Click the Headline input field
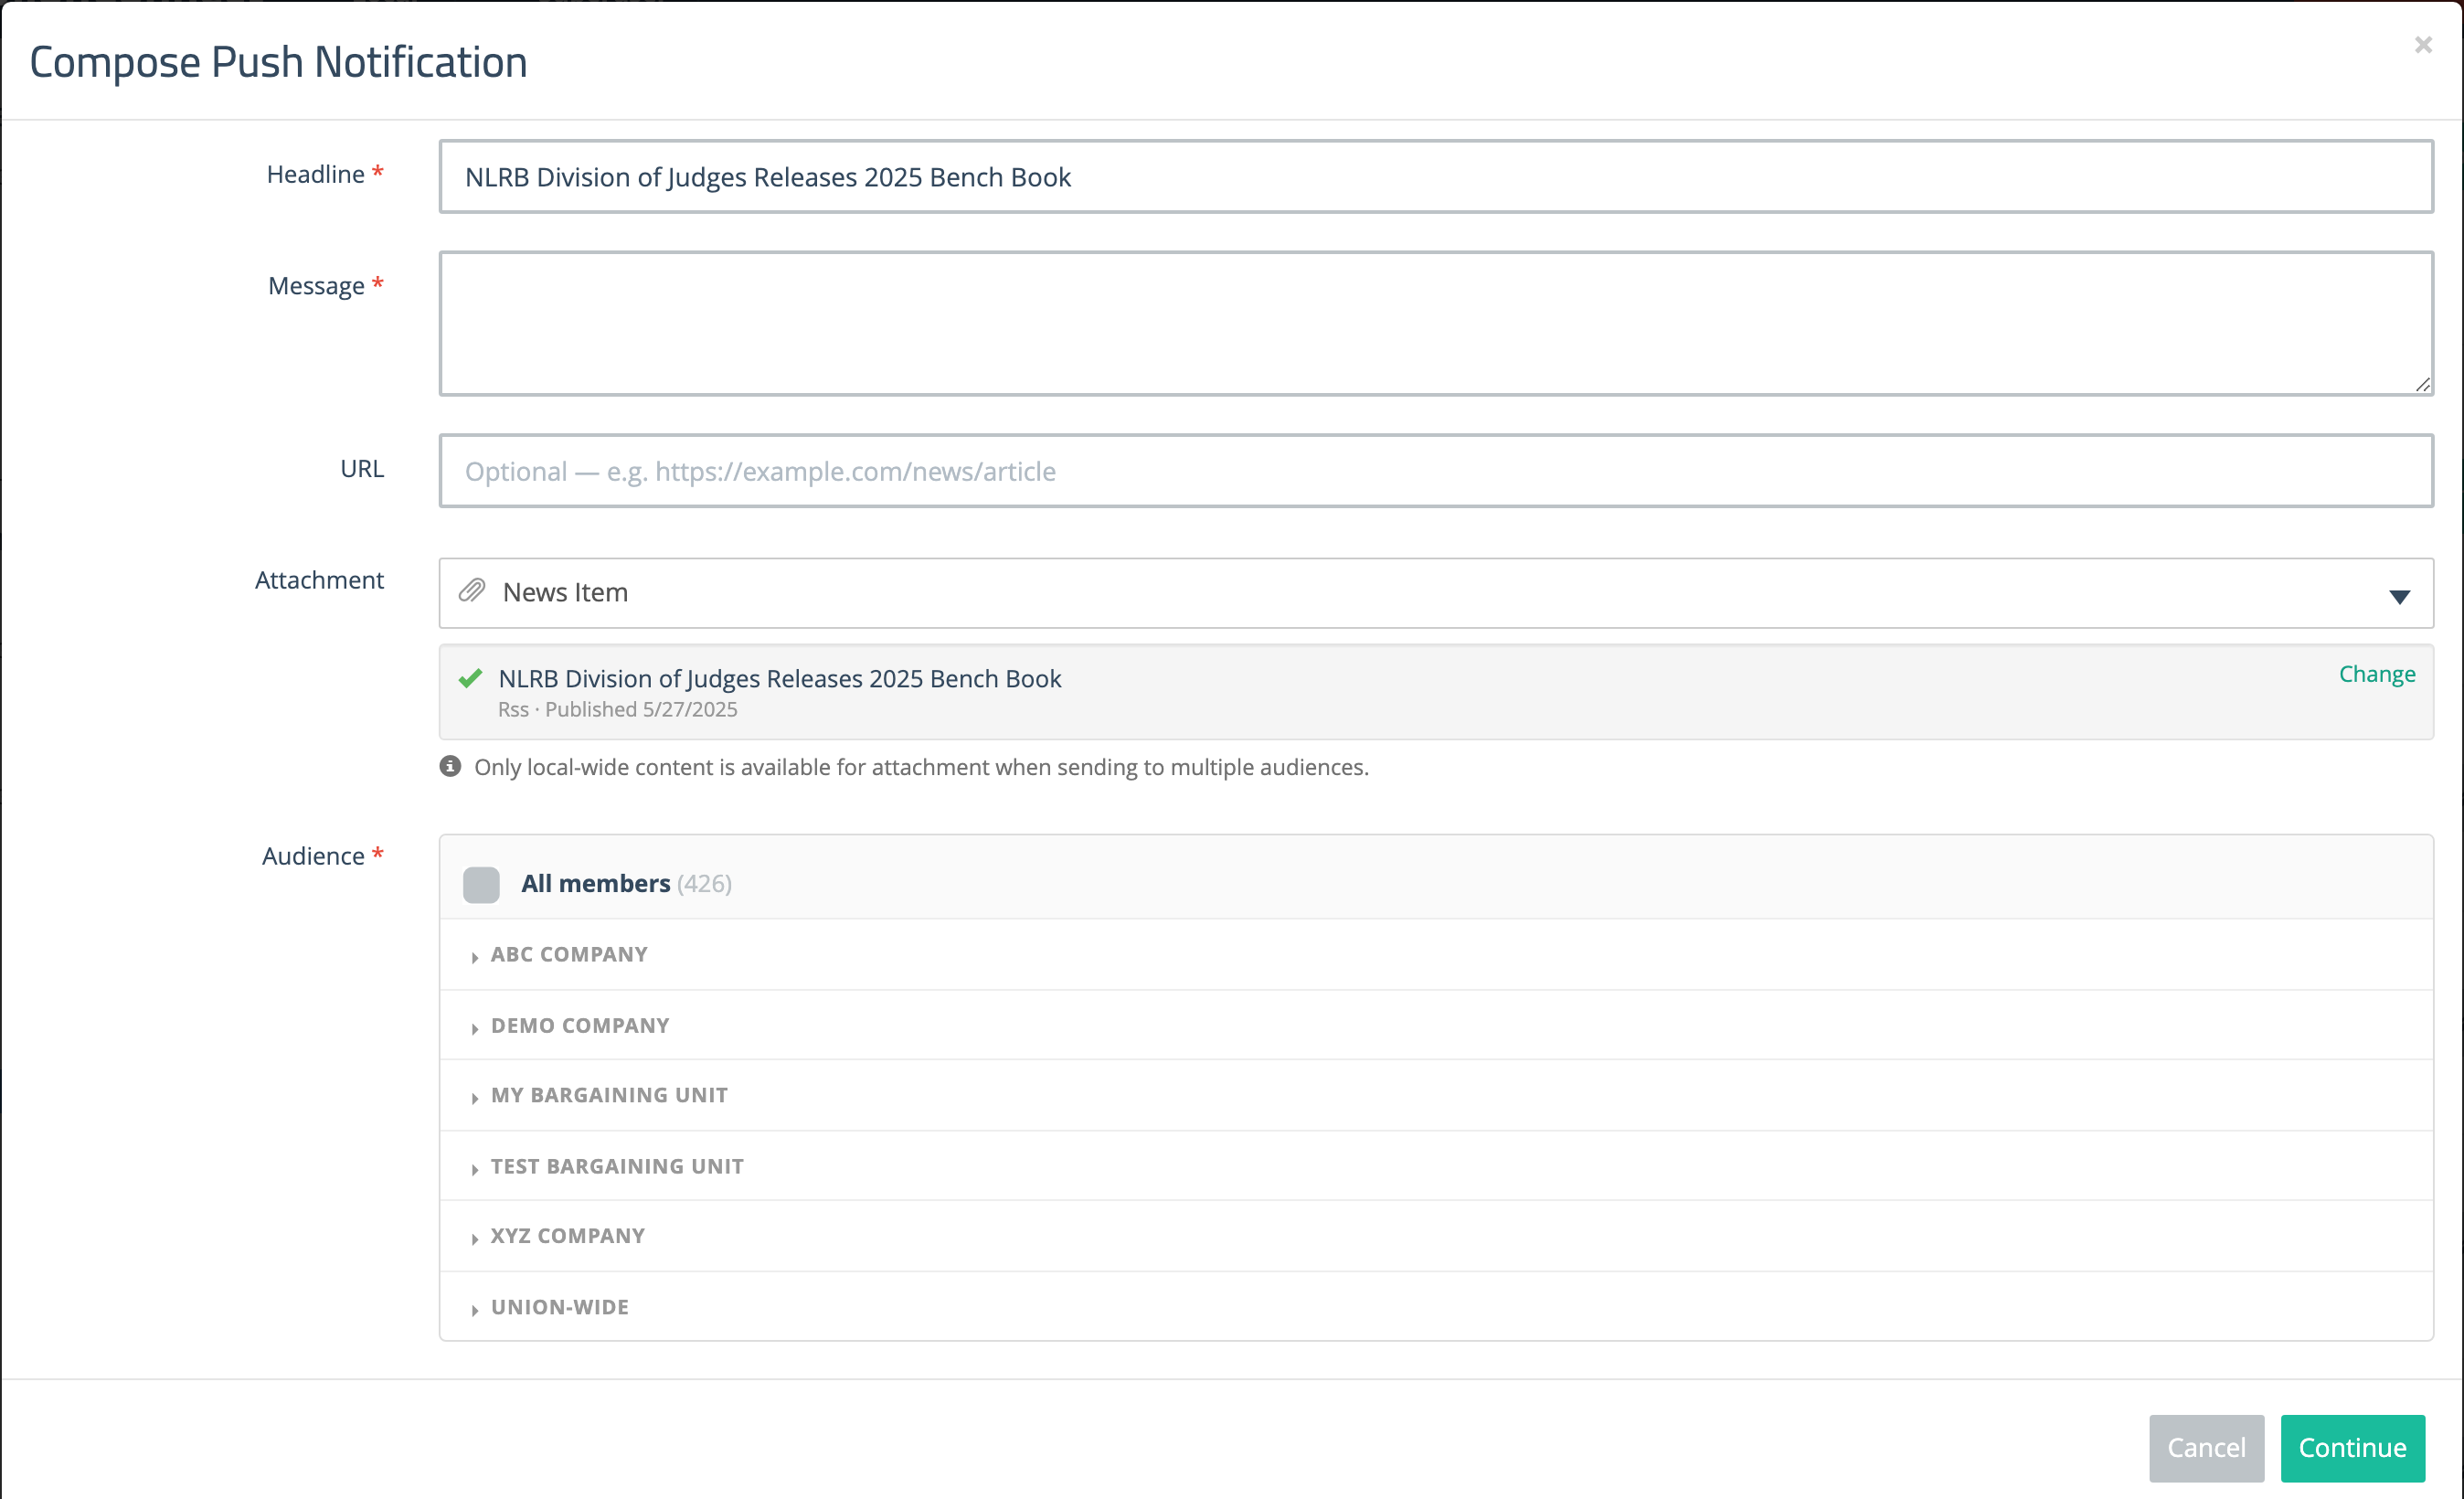 [x=1436, y=177]
